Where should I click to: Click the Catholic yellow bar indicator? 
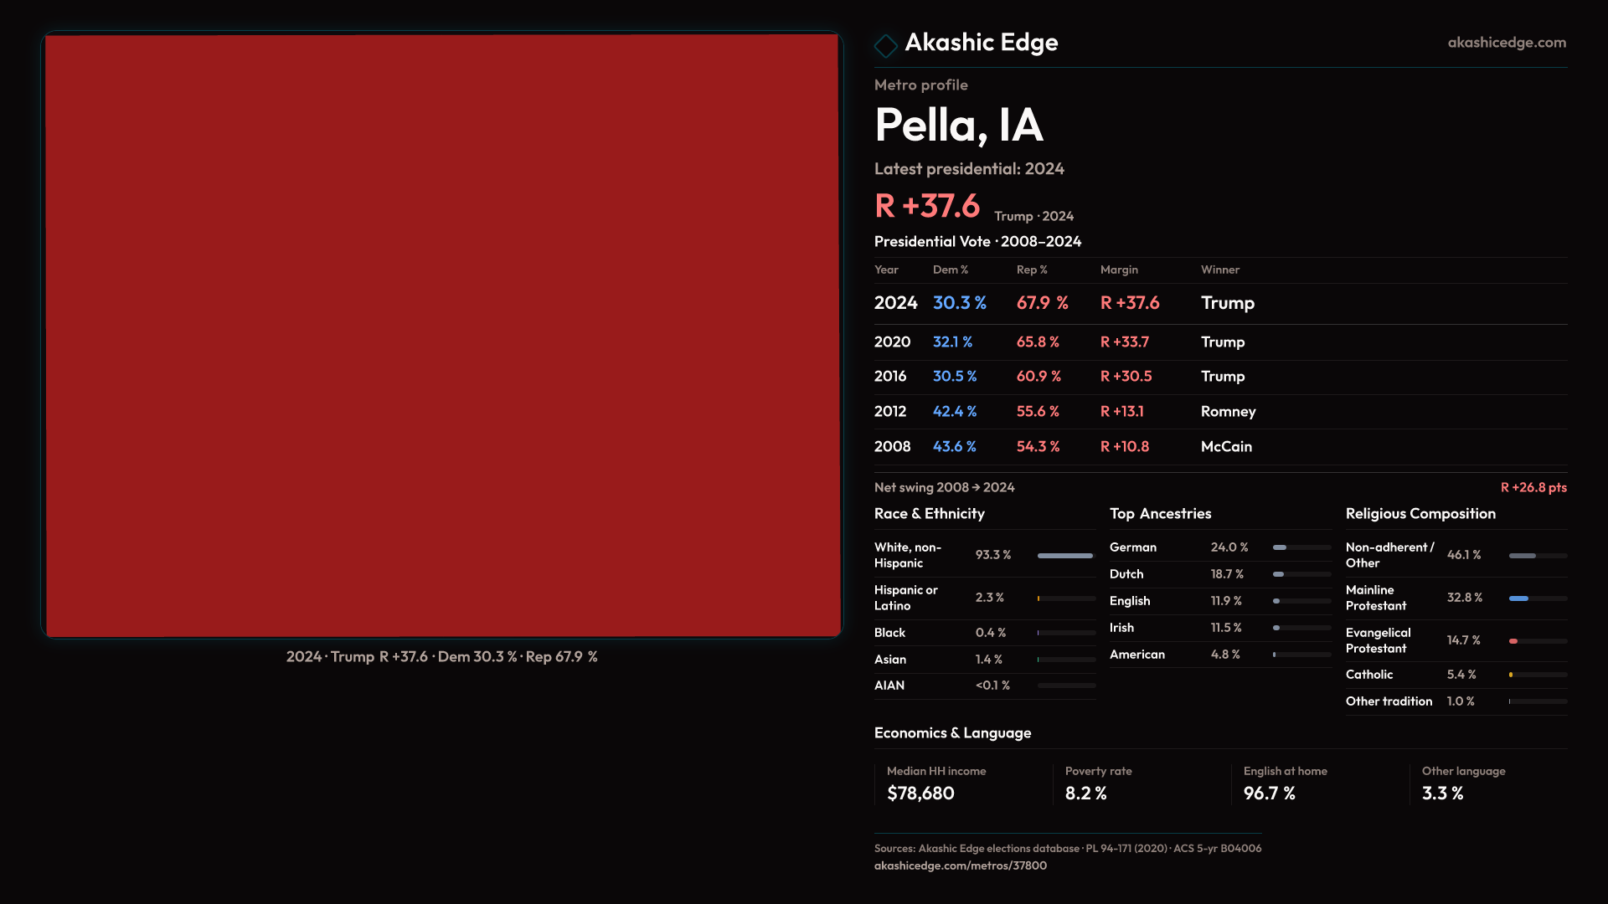pos(1512,675)
